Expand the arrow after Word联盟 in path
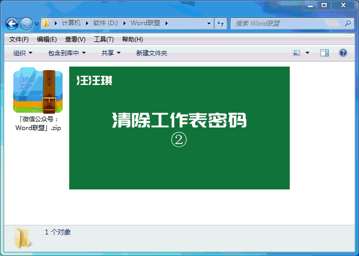 (167, 24)
